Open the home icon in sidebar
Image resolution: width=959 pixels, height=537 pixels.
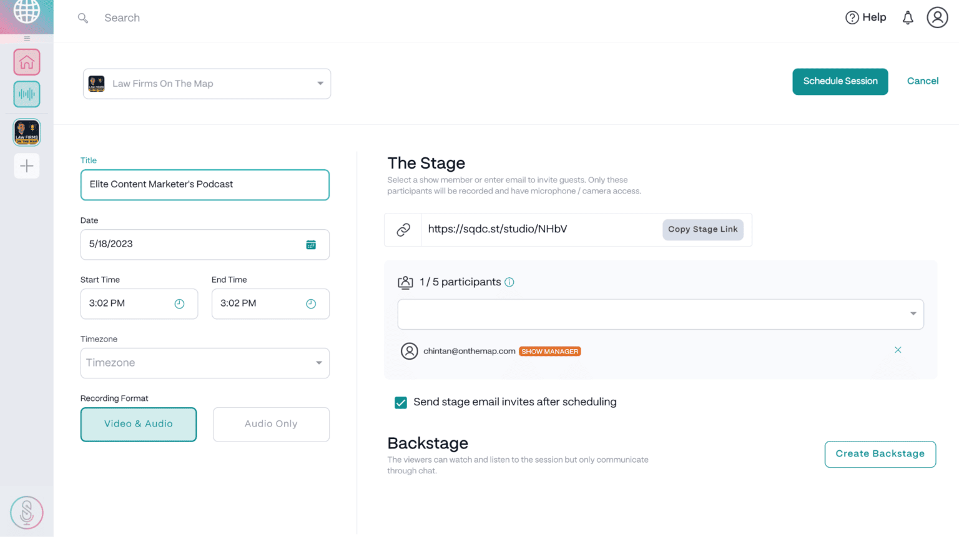tap(26, 62)
